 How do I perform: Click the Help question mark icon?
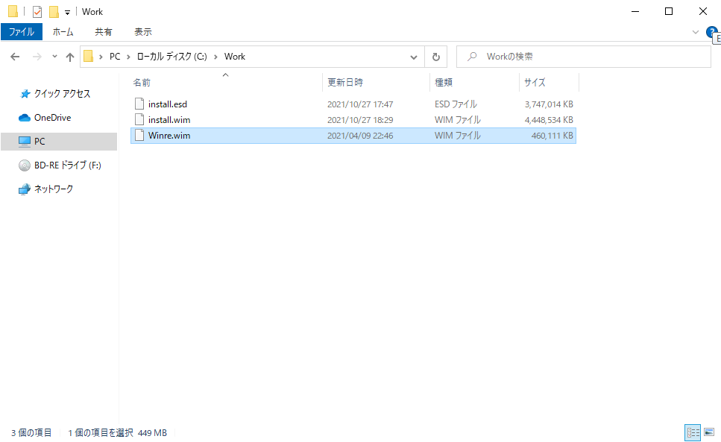711,33
